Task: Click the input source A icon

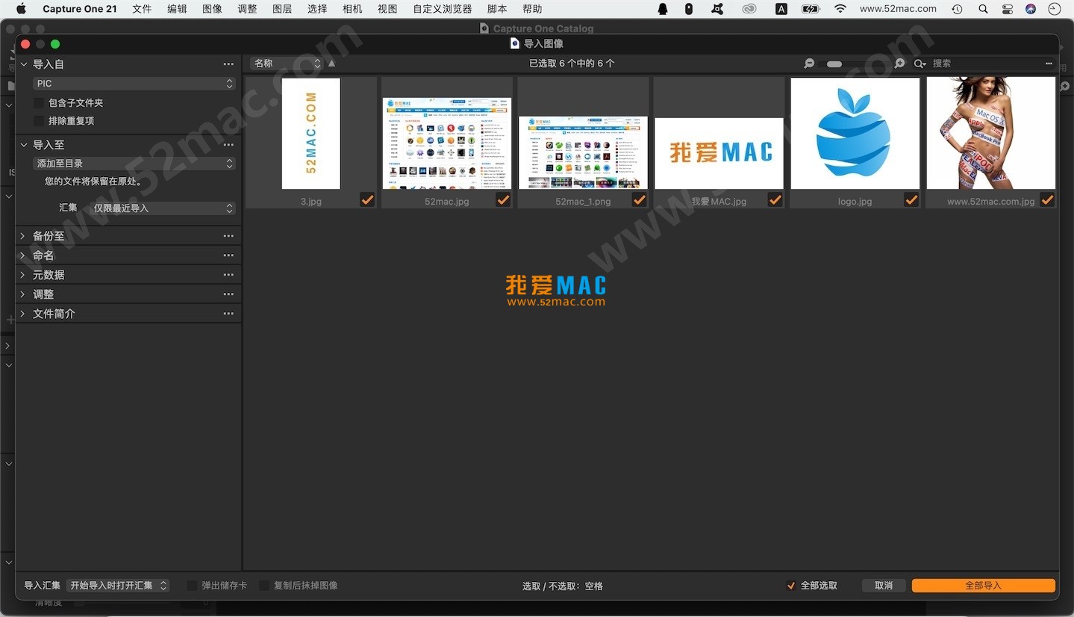Action: 781,9
